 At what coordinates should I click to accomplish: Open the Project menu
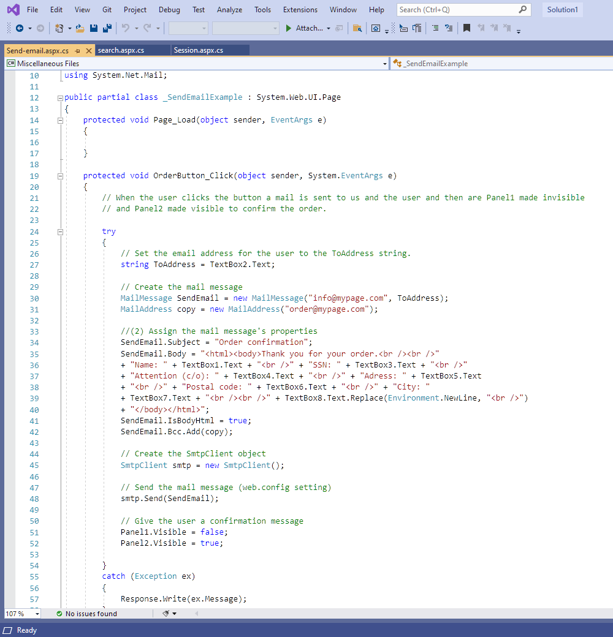pos(135,9)
